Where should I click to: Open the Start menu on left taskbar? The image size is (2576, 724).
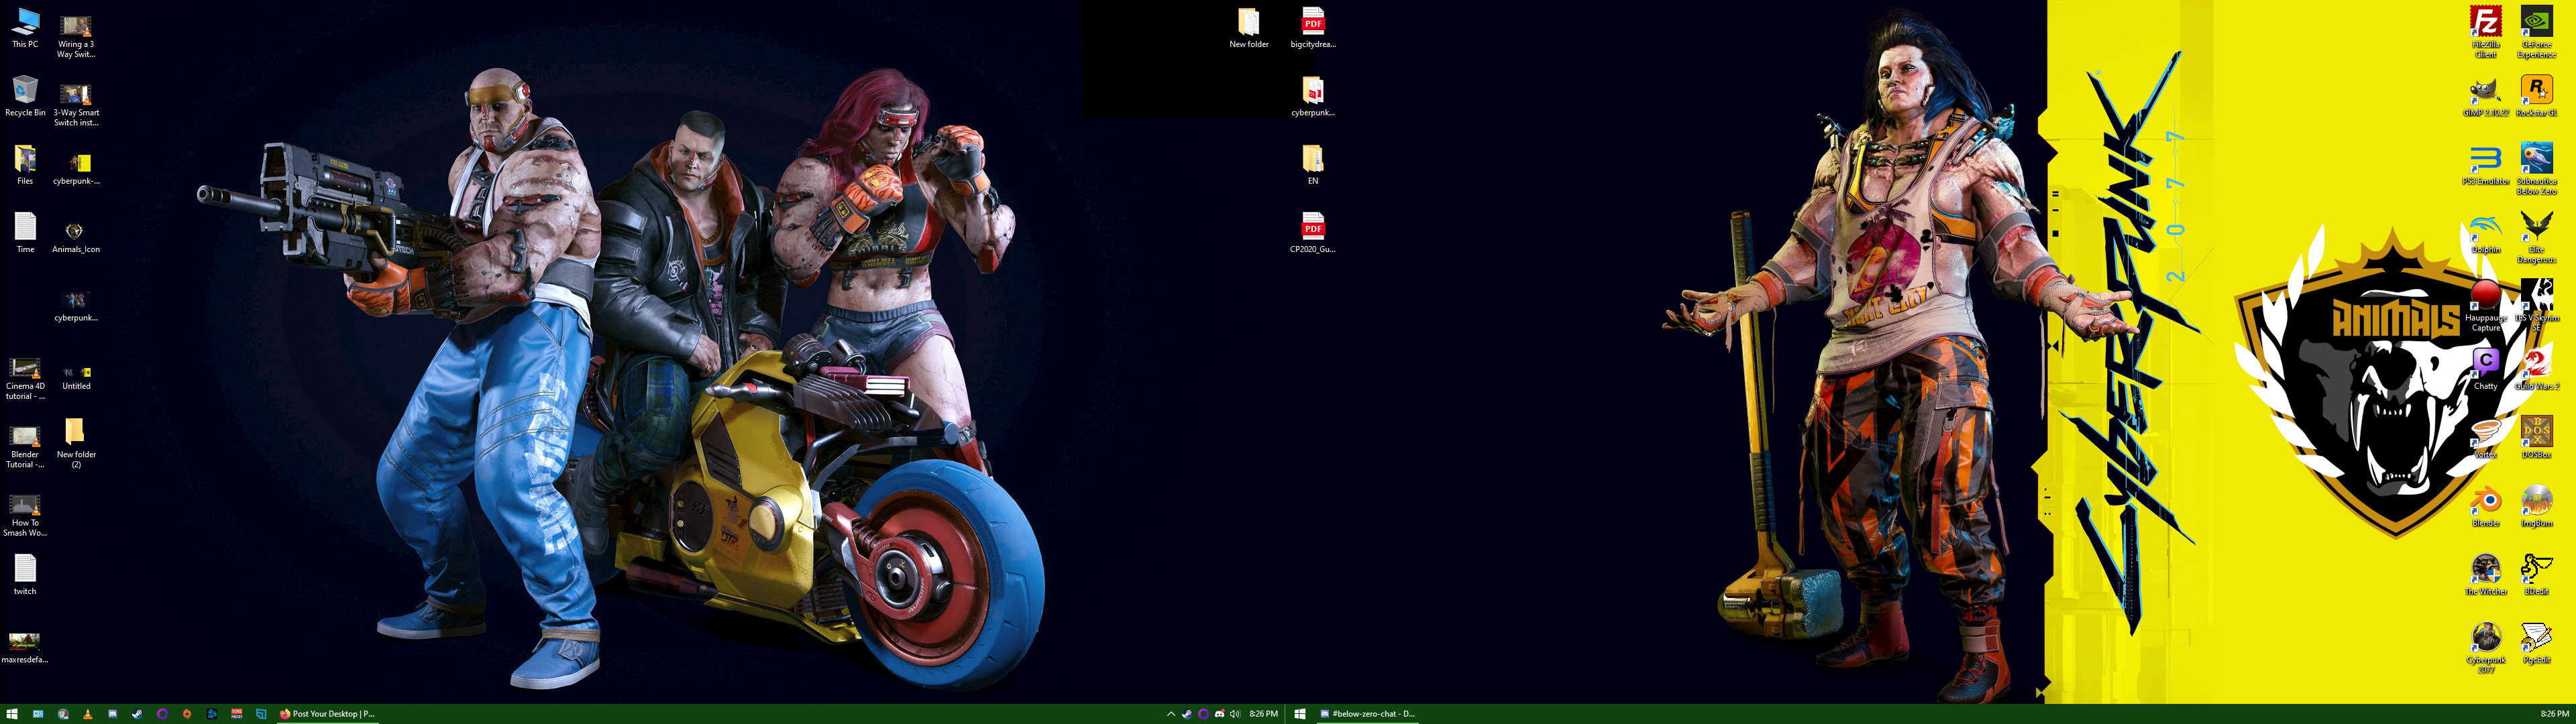(12, 714)
